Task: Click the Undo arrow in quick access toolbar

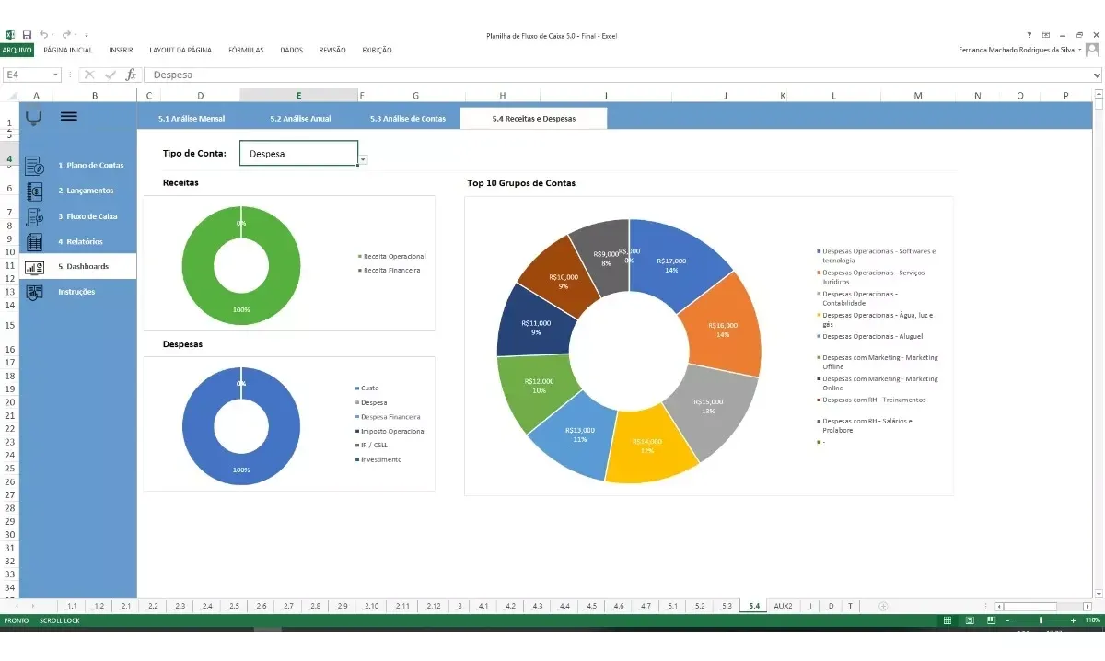Action: click(44, 35)
